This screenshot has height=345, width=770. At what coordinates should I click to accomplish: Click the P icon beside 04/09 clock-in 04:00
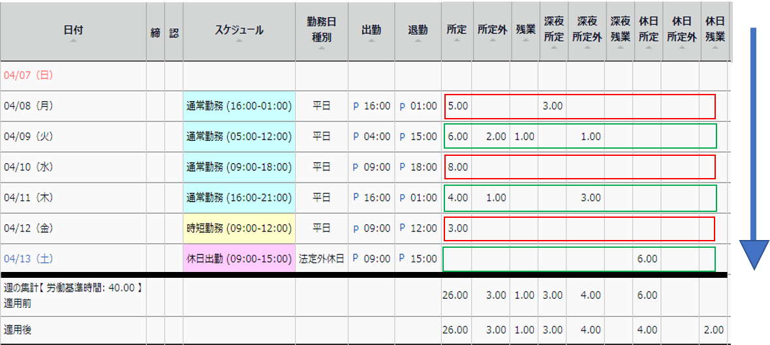pos(356,137)
